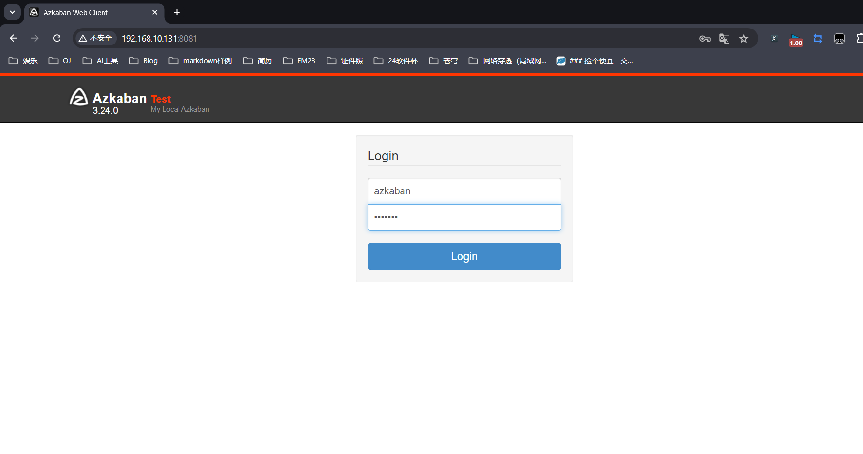Click the username field containing azkaban
863x454 pixels.
click(x=464, y=191)
